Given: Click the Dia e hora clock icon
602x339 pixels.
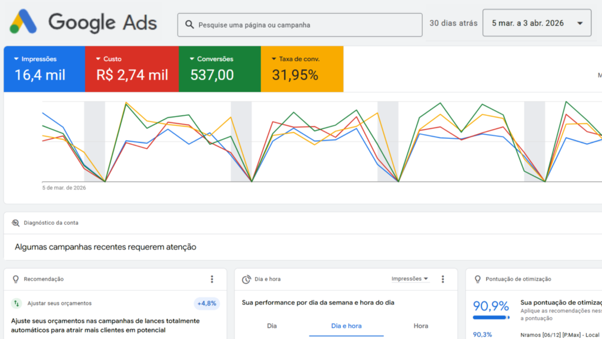Looking at the screenshot, I should click(x=246, y=279).
